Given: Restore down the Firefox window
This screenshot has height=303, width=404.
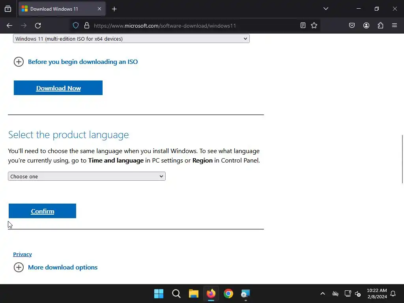Looking at the screenshot, I should pyautogui.click(x=377, y=9).
